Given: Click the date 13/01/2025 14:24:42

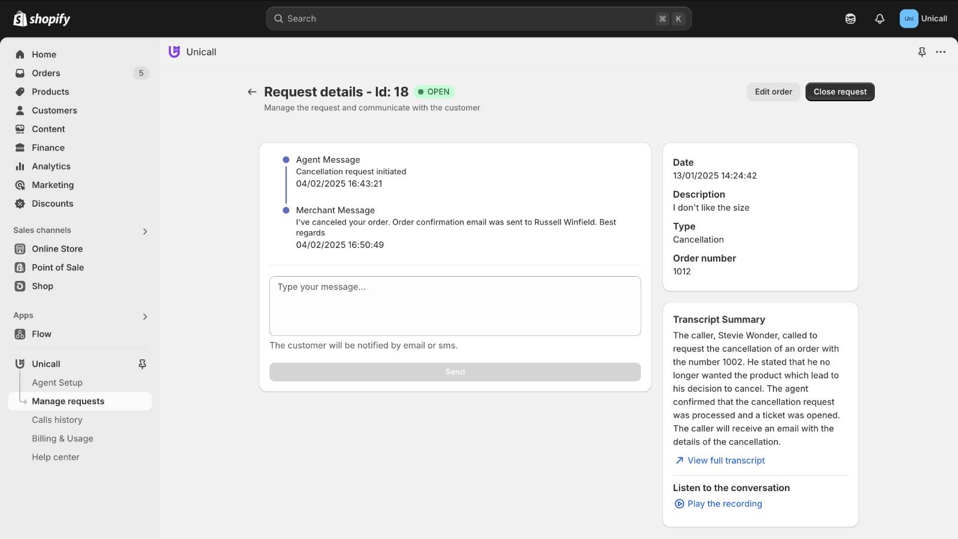Looking at the screenshot, I should click(x=715, y=175).
